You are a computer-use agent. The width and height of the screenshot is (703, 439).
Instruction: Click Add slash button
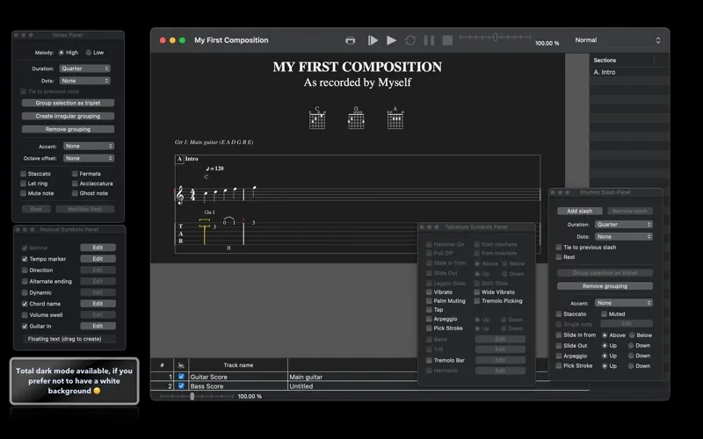pos(580,211)
